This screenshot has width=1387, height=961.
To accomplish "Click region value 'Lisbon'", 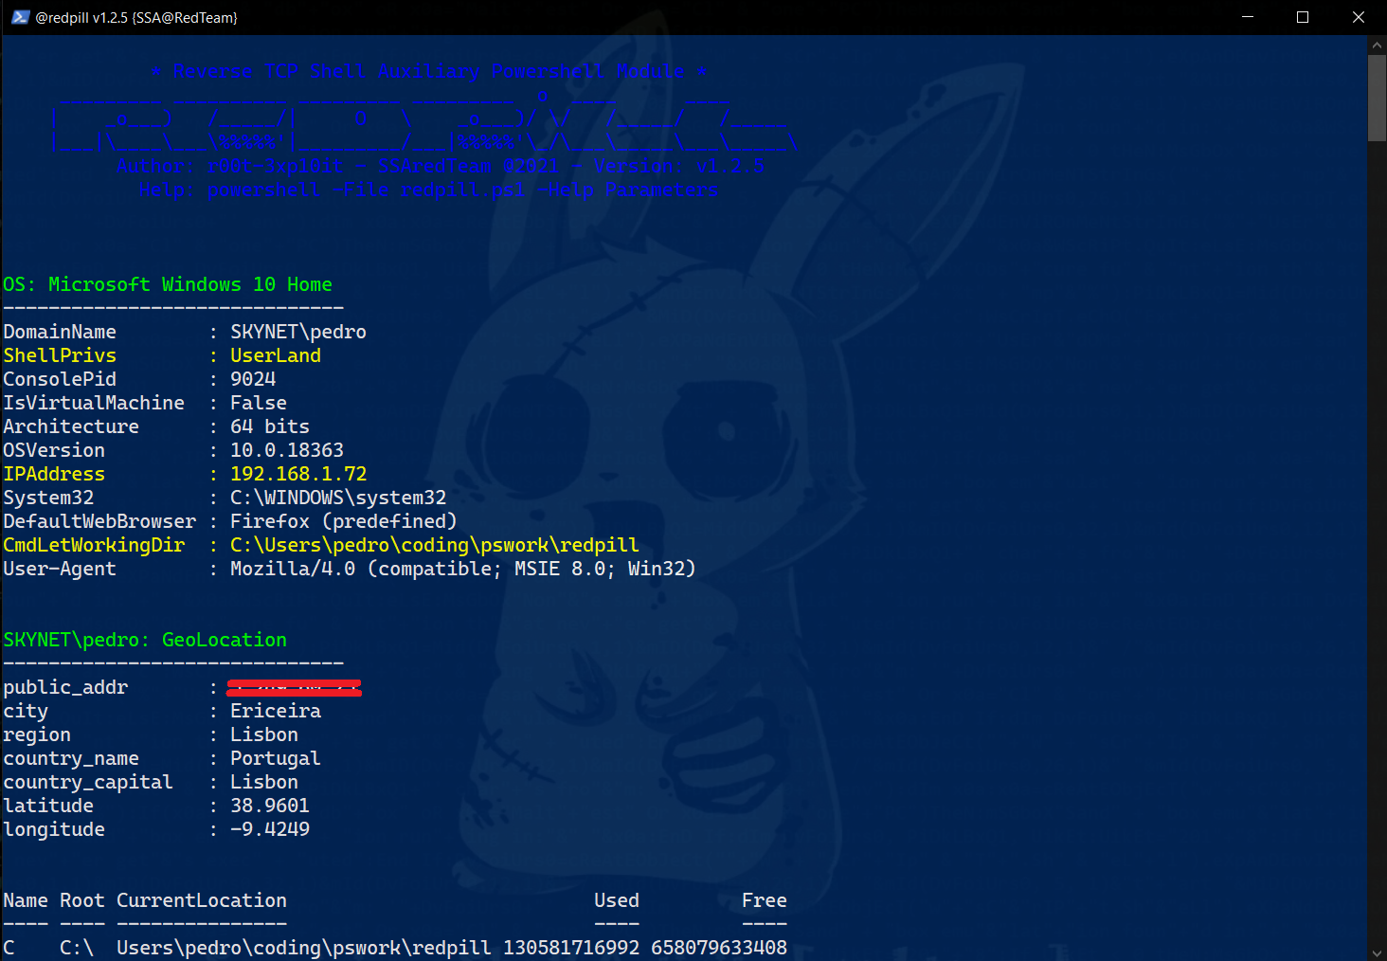I will click(x=264, y=734).
